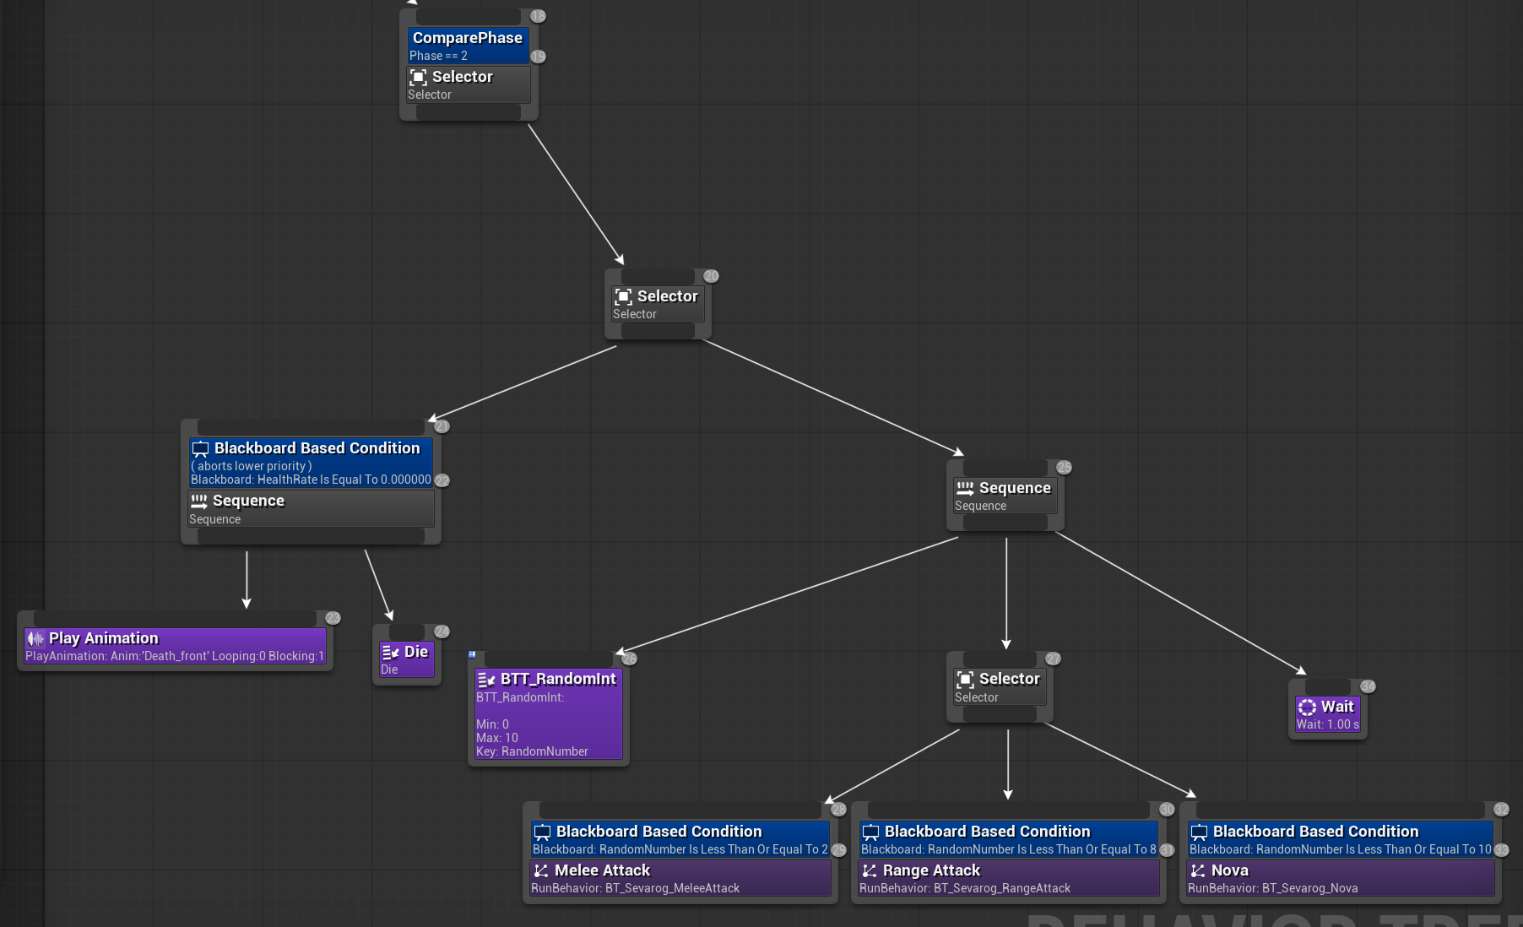Click the top input pin of Wait node
Viewport: 1523px width, 927px height.
[x=1327, y=686]
